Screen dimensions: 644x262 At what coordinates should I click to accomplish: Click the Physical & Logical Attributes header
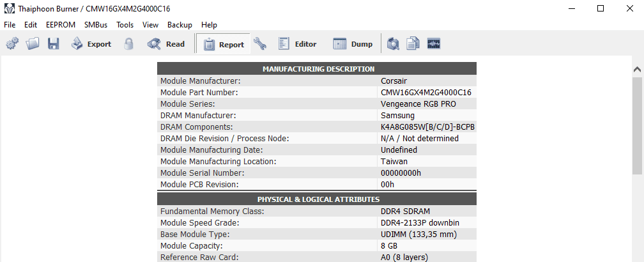318,199
